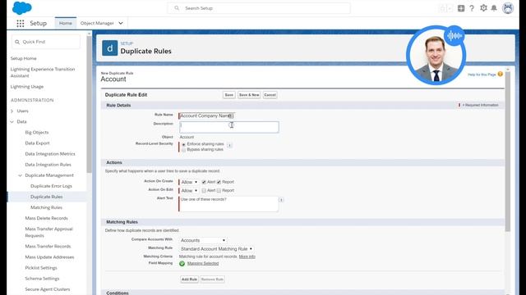Open Matching Rules in sidebar

point(46,207)
